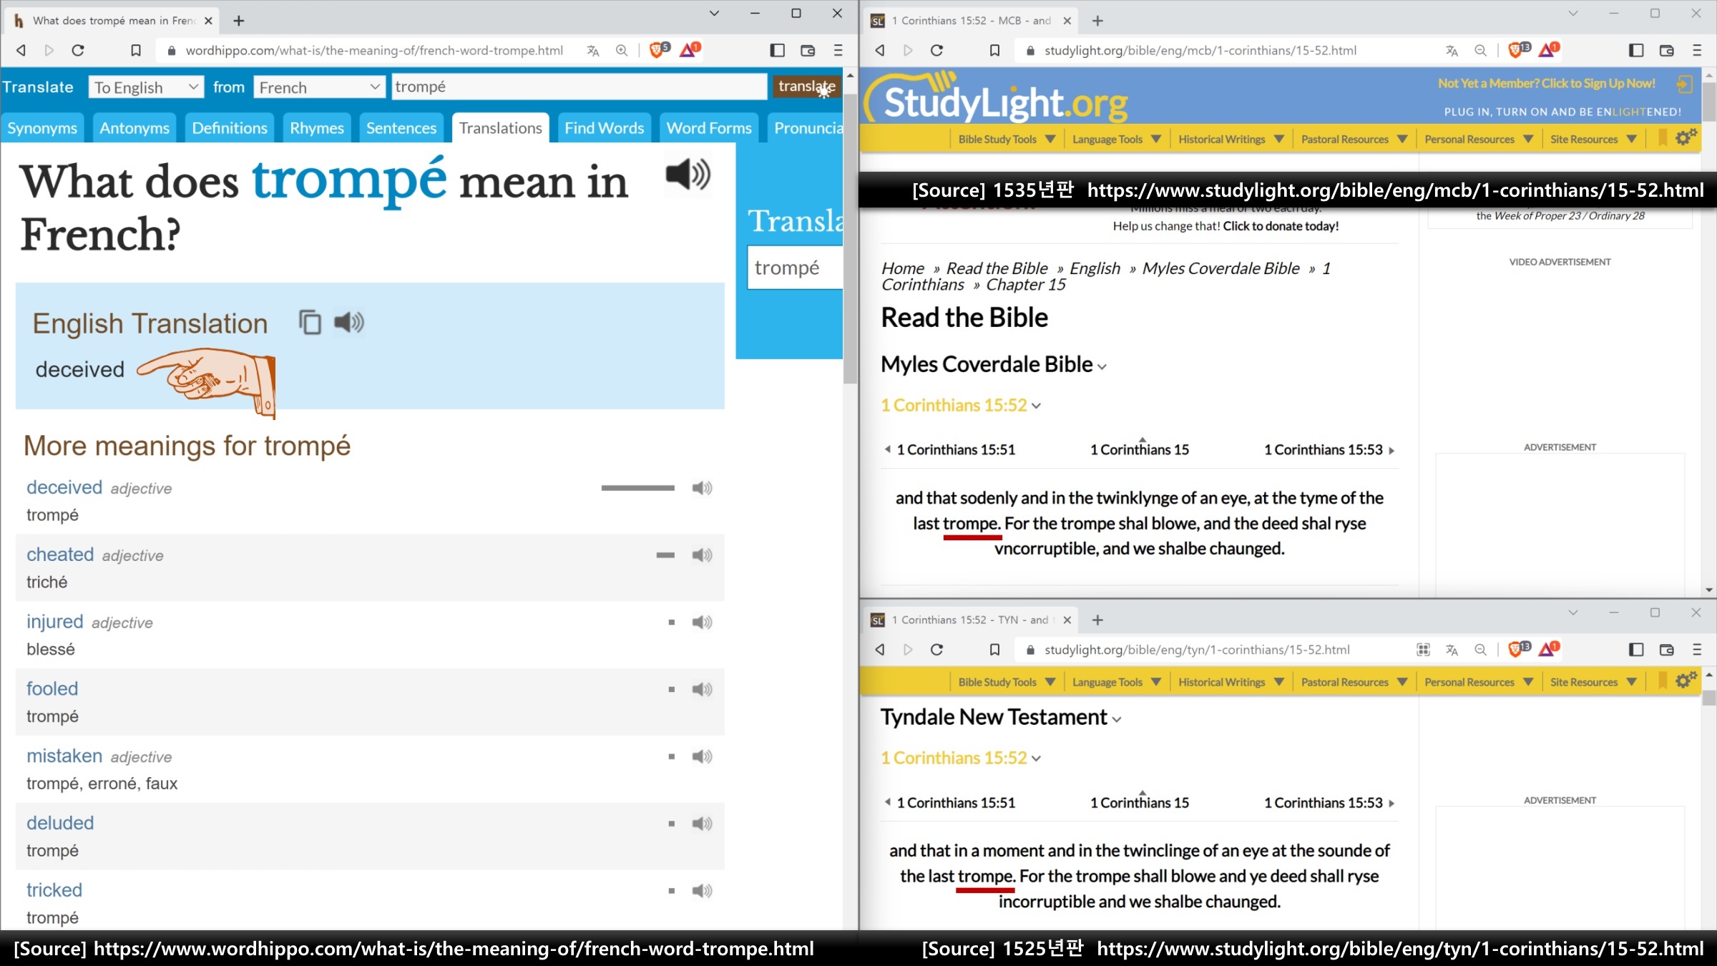The height and width of the screenshot is (966, 1717).
Task: Open the French source language dropdown
Action: coord(318,87)
